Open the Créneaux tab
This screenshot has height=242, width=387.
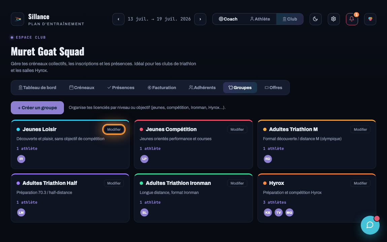pos(82,87)
